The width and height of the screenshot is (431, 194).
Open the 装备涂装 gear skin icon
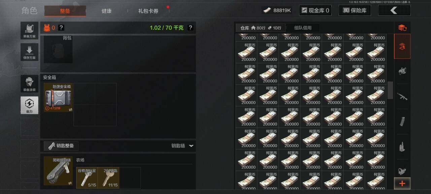pos(29,84)
